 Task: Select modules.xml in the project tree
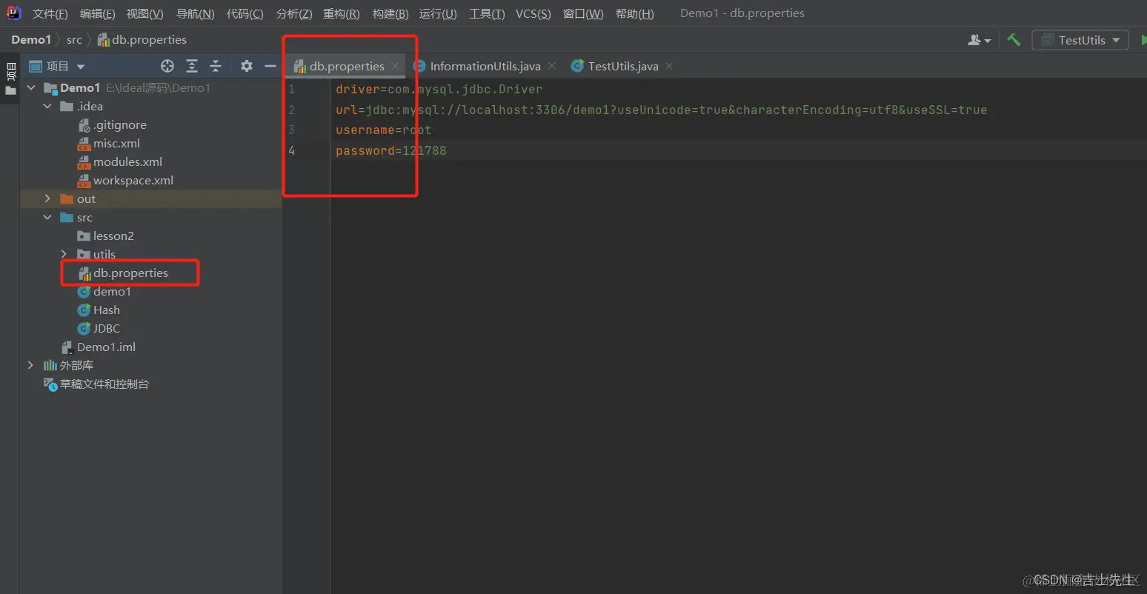click(x=120, y=161)
